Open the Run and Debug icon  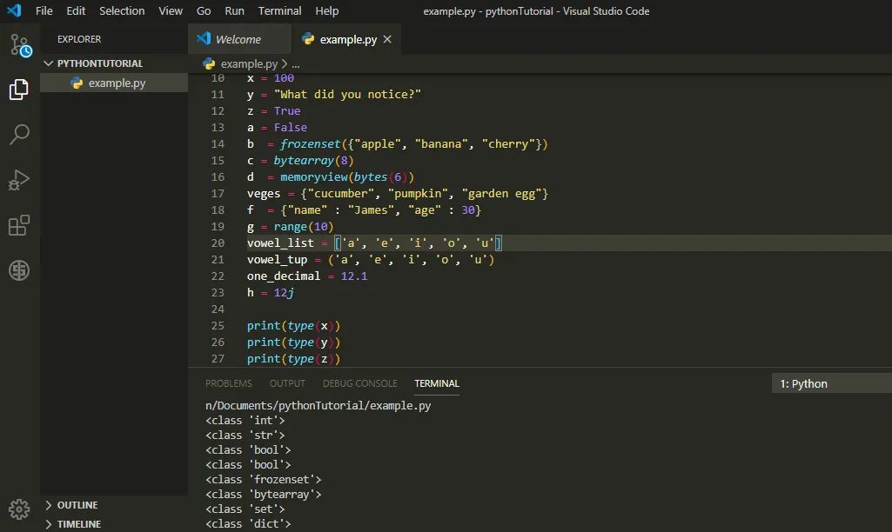(19, 180)
